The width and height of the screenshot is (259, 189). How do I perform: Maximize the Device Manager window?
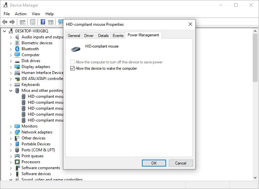(236, 5)
